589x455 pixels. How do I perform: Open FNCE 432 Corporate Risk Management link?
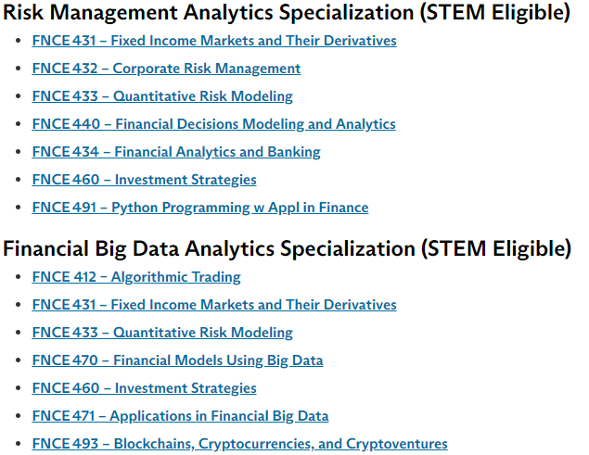click(x=166, y=69)
